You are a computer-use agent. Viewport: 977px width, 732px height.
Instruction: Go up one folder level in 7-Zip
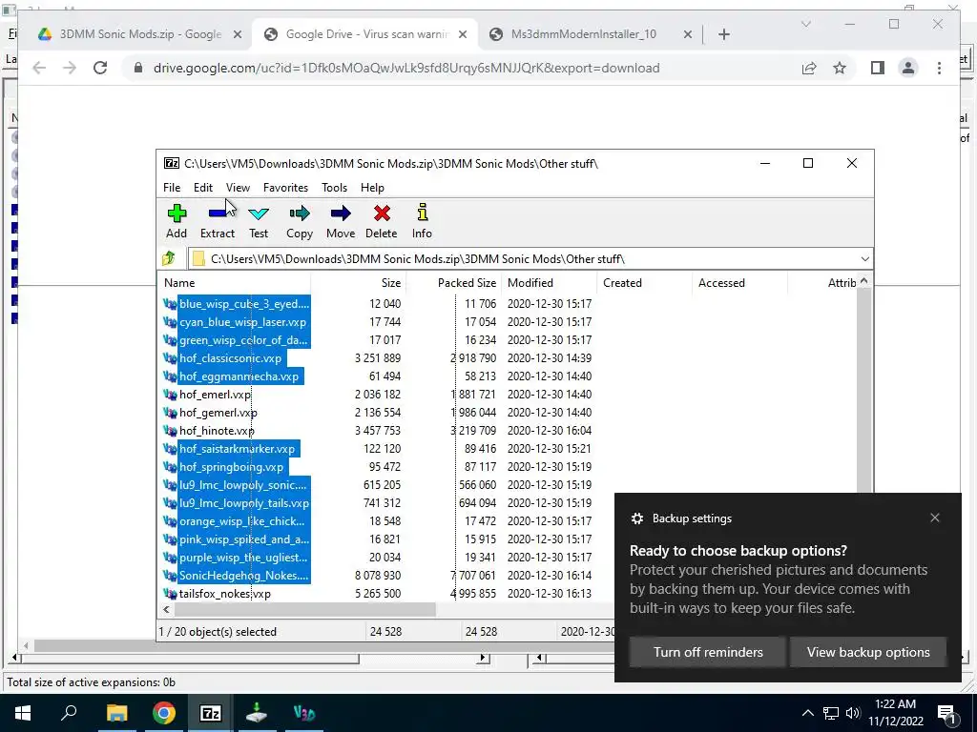click(169, 258)
